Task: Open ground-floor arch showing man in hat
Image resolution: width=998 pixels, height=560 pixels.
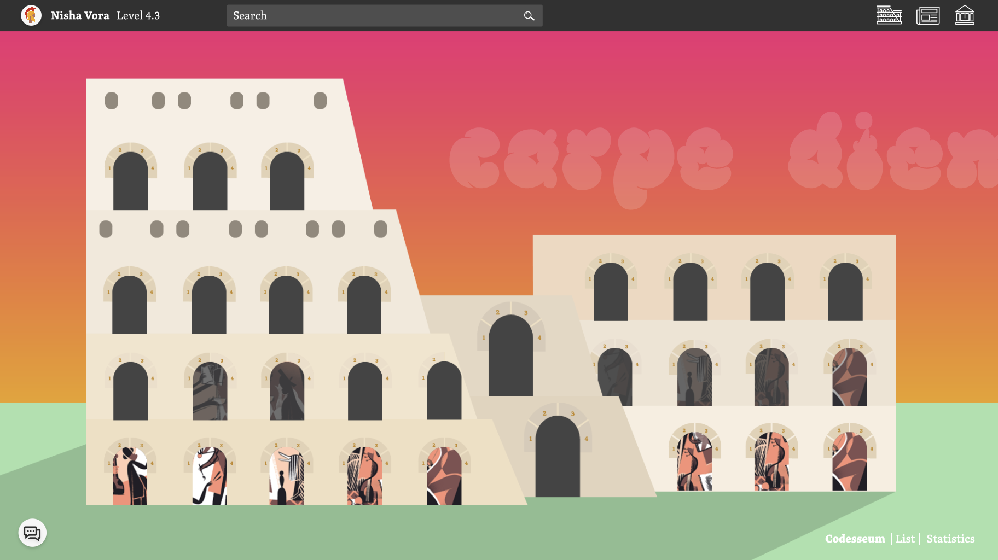Action: (130, 476)
